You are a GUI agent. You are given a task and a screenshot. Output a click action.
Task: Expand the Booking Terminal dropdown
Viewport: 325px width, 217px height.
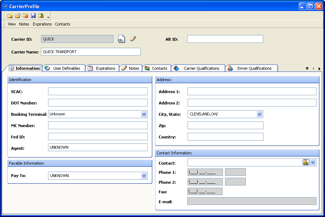point(144,114)
